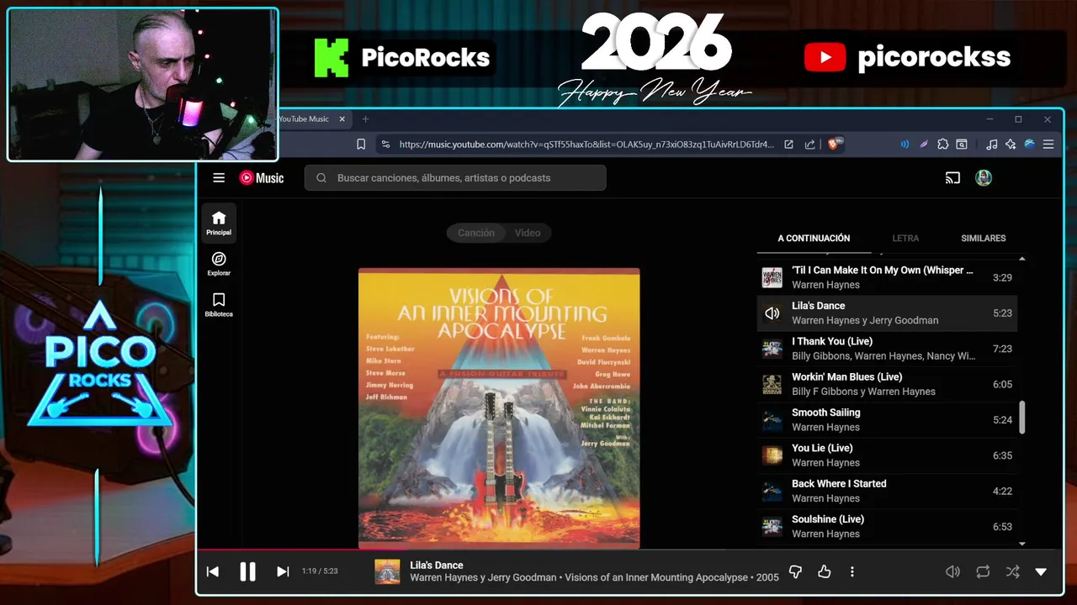Open the Brave Shields lion icon
The width and height of the screenshot is (1077, 605).
836,145
